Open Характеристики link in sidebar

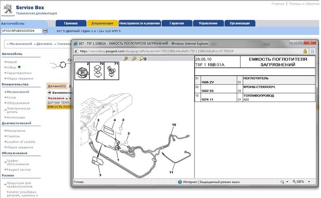click(x=20, y=73)
